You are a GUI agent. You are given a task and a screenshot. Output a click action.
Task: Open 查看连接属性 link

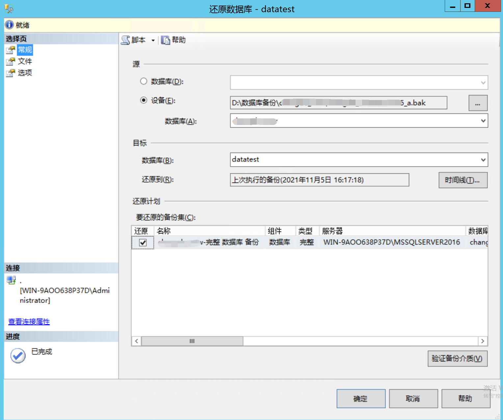click(x=28, y=321)
